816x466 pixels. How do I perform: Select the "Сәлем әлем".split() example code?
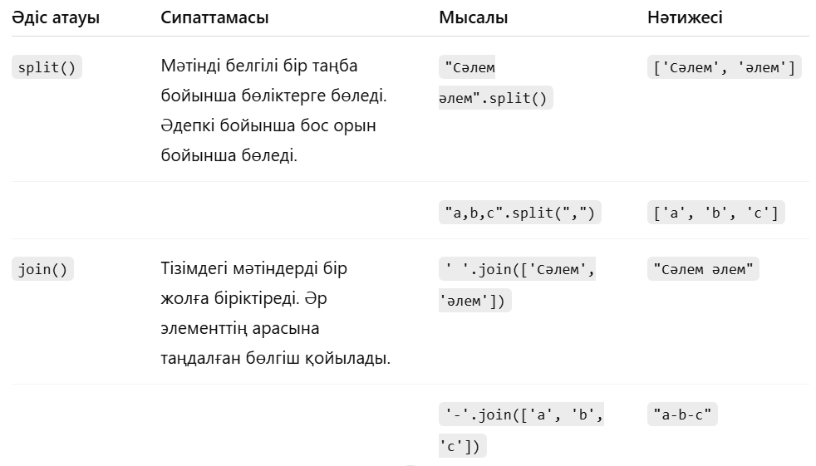click(495, 82)
